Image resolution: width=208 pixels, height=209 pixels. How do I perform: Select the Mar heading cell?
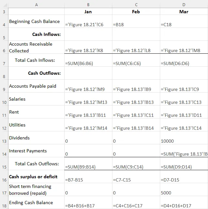click(x=184, y=12)
